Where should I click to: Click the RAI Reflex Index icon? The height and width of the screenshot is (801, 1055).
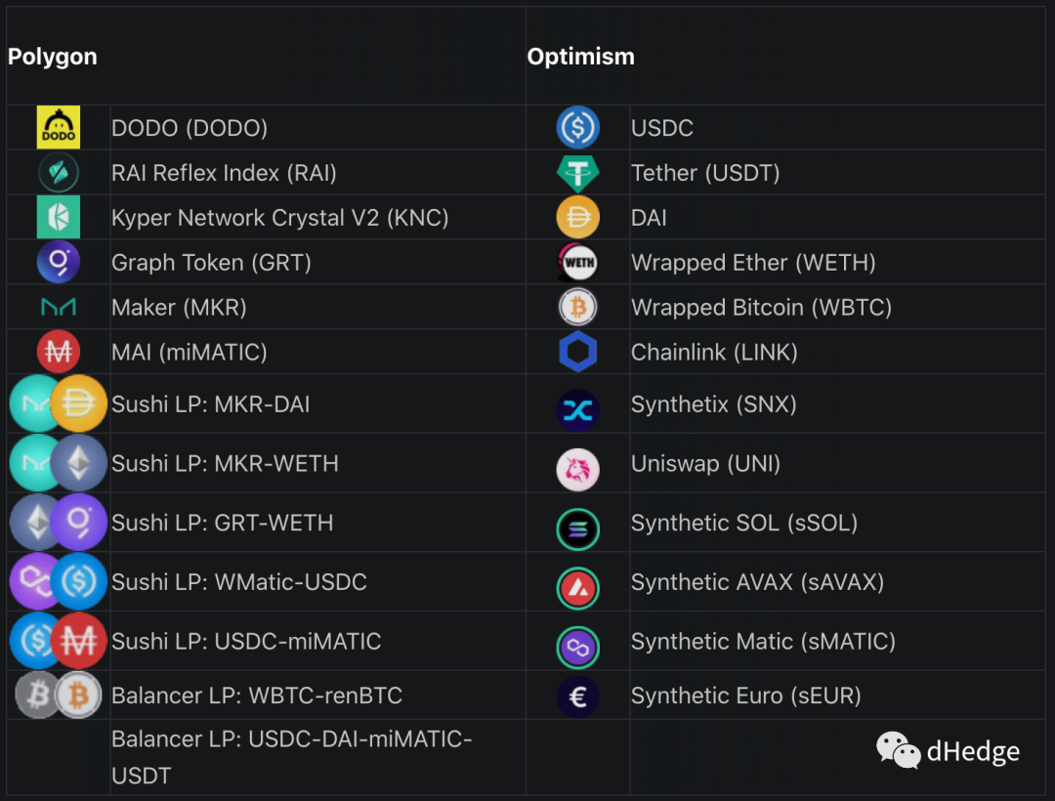[x=59, y=172]
